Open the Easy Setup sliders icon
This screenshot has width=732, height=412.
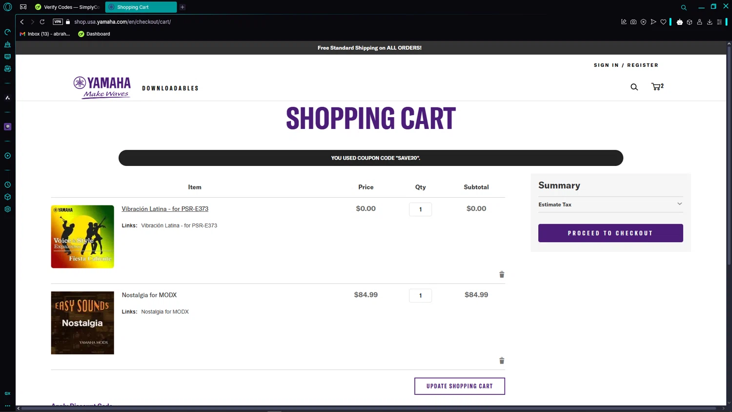(719, 21)
